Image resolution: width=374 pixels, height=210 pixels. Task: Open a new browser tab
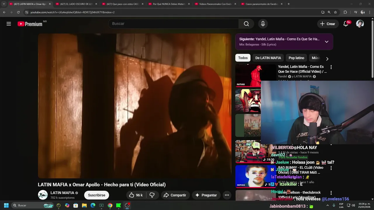pyautogui.click(x=289, y=4)
